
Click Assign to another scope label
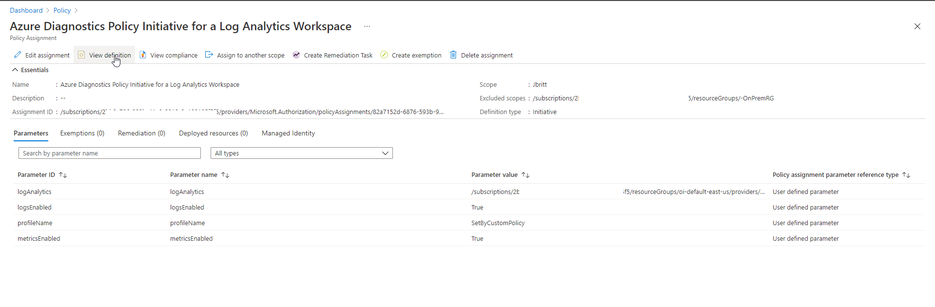coord(251,55)
